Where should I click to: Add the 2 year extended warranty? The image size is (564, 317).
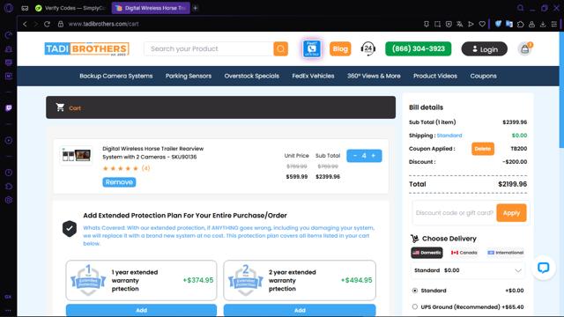pos(300,310)
